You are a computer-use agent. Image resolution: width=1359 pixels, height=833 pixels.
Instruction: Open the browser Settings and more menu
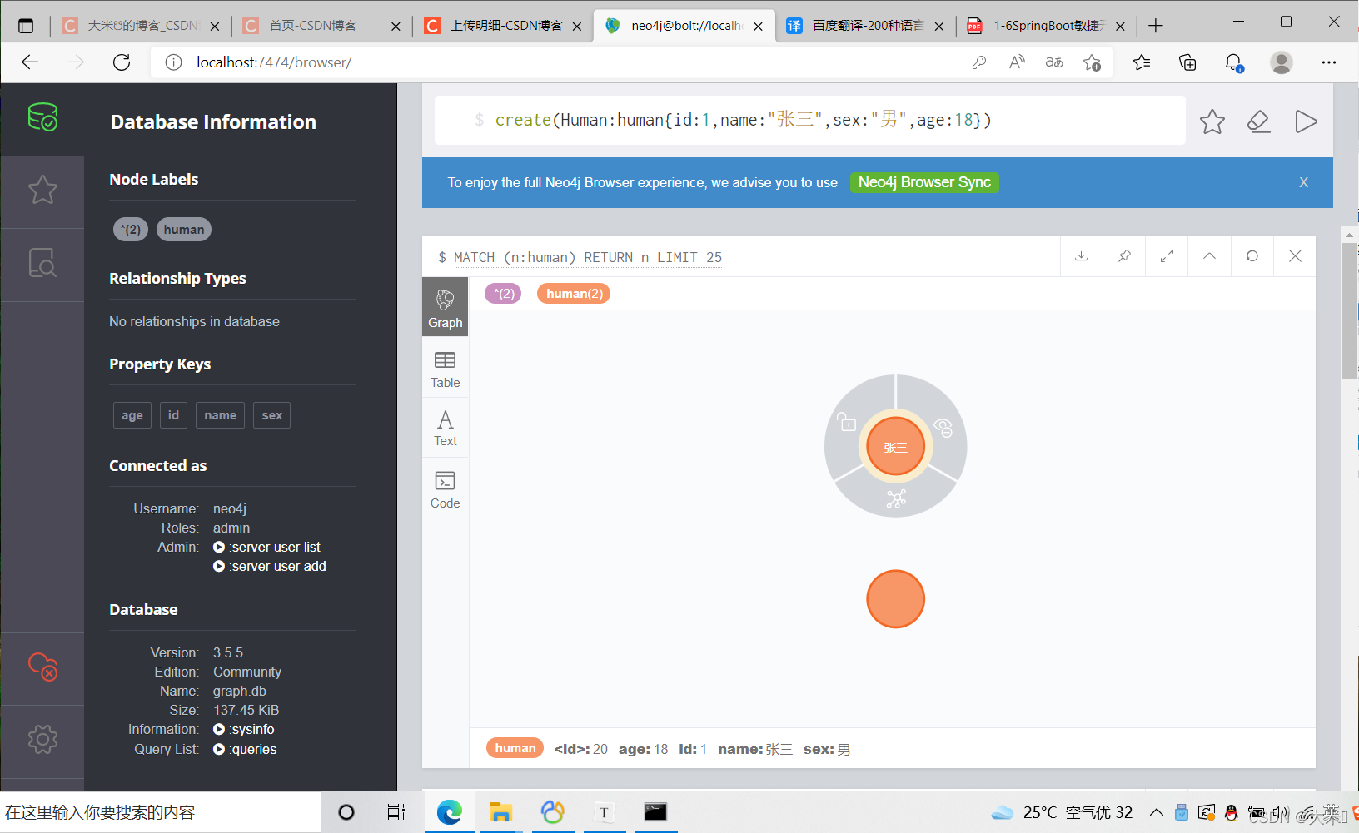point(1328,62)
